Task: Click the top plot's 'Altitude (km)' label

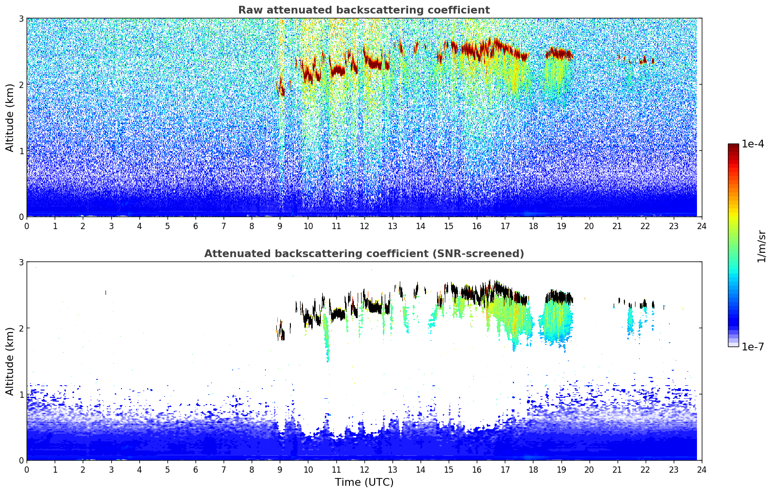Action: tap(10, 117)
